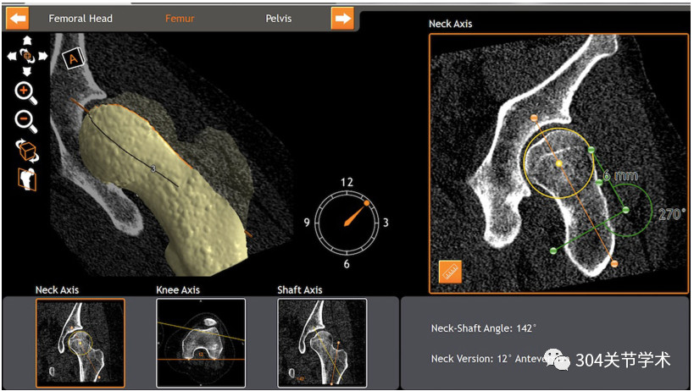Click the top green handle on yellow circle
This screenshot has width=694, height=391.
[x=591, y=150]
